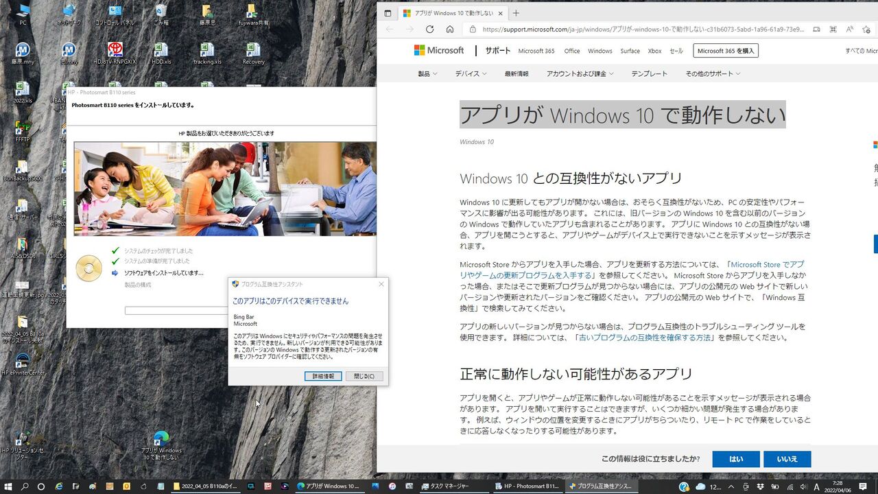Click the ソフトウェアをインストールしています... status text
878x494 pixels.
[x=163, y=273]
